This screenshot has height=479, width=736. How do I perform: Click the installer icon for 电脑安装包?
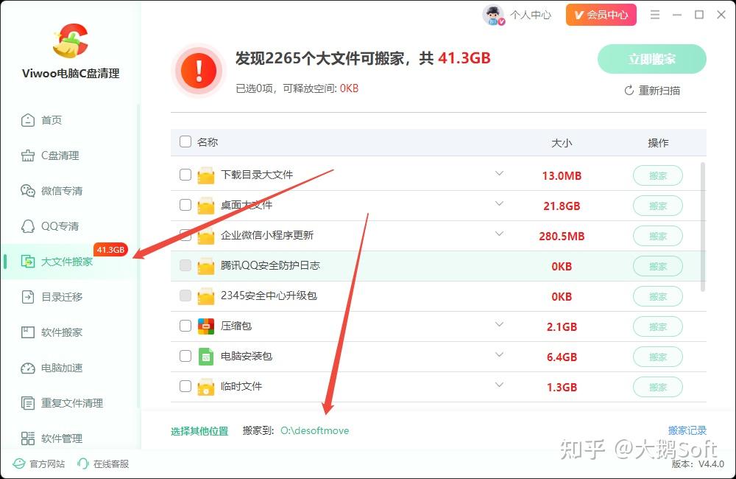tap(206, 357)
